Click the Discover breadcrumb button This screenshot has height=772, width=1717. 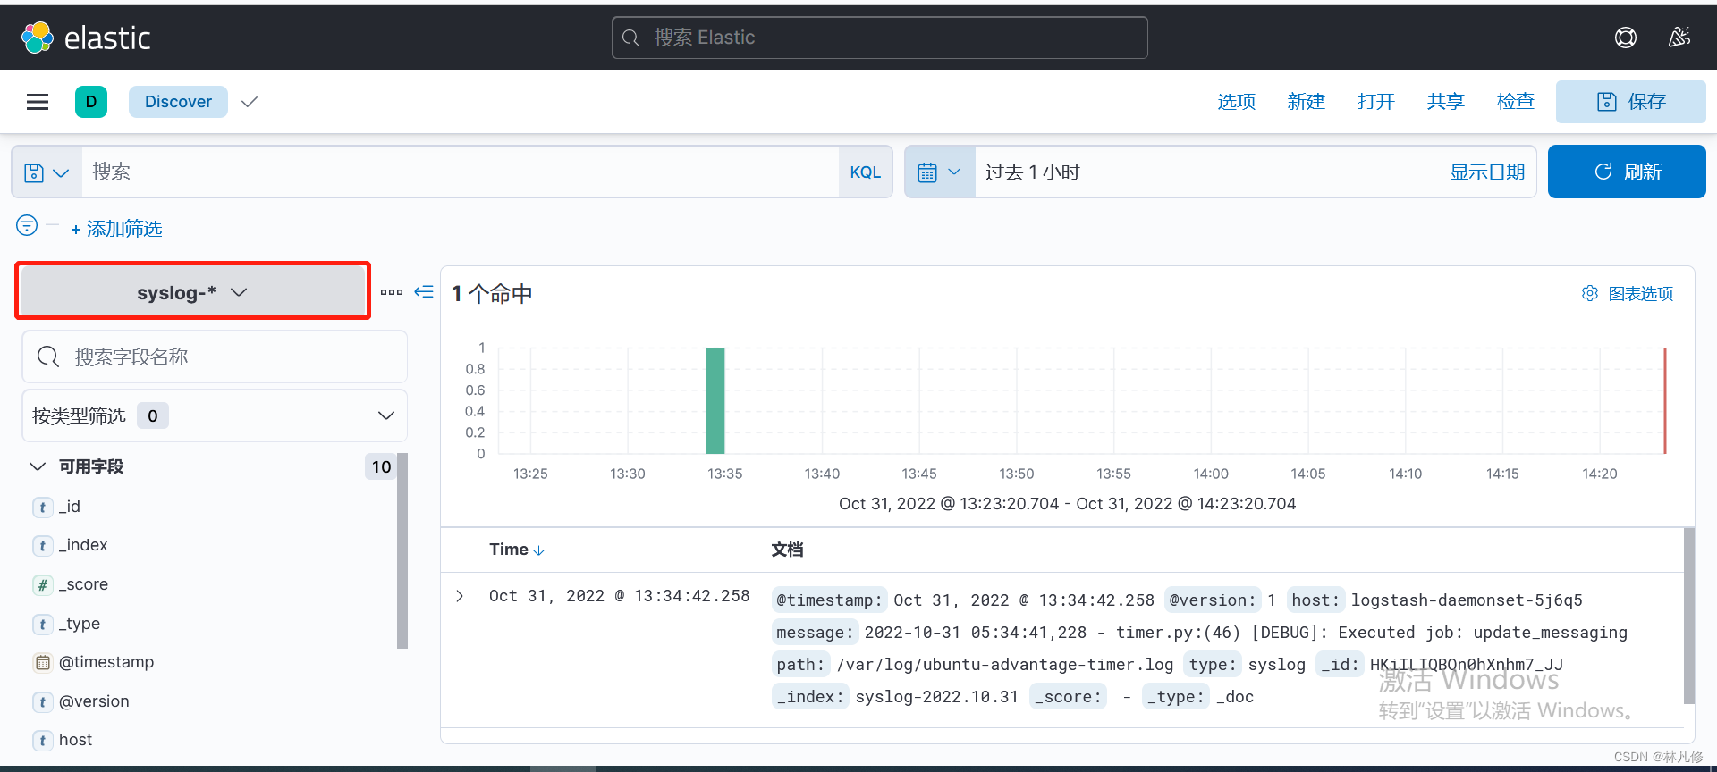tap(178, 102)
